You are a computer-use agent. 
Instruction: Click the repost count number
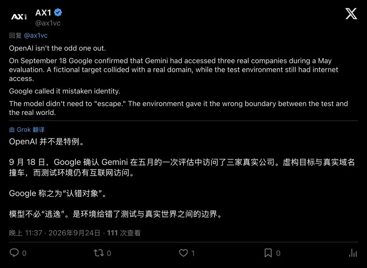click(109, 253)
